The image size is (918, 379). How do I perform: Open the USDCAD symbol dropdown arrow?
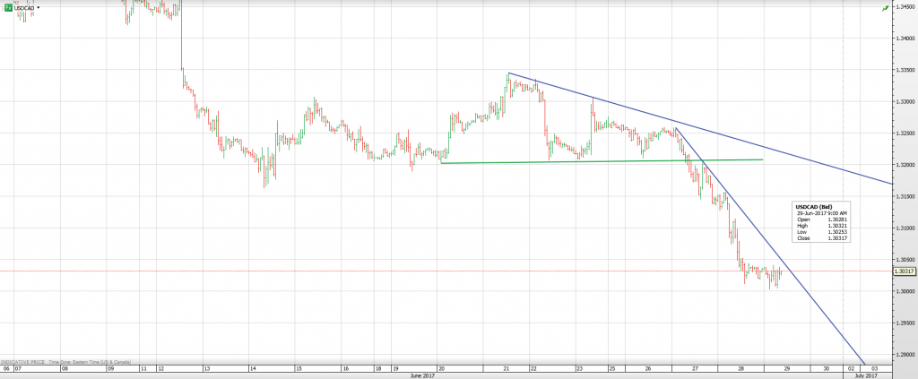point(39,7)
